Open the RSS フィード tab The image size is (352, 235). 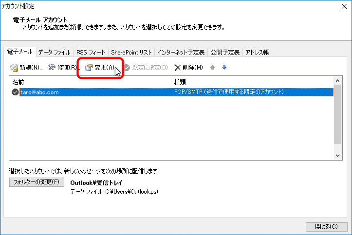91,53
